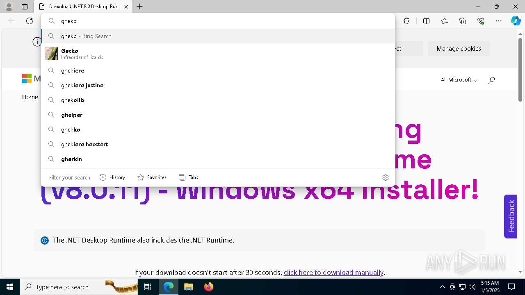
Task: Choose the Gecko lizard suggestion
Action: tap(218, 53)
